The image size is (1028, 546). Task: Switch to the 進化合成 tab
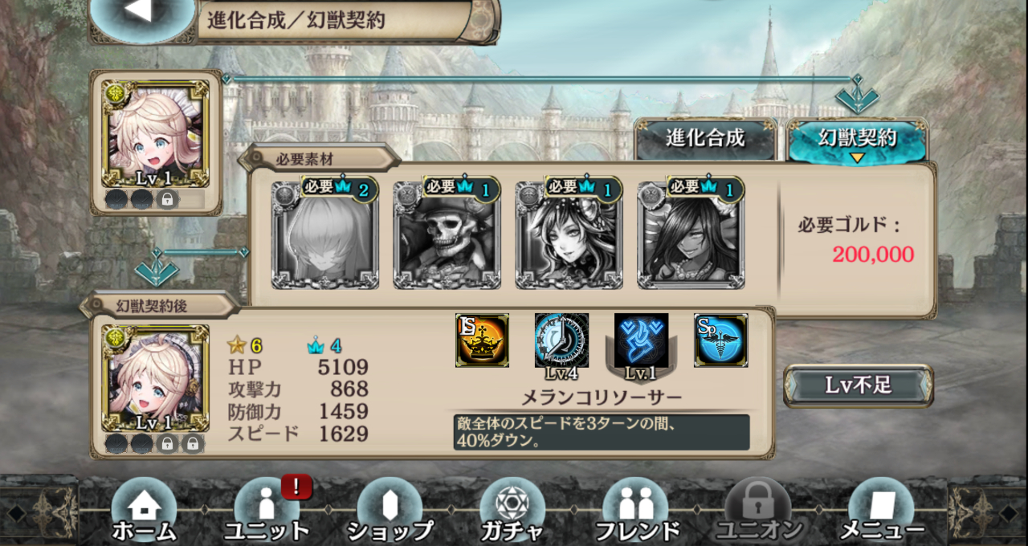click(x=705, y=139)
